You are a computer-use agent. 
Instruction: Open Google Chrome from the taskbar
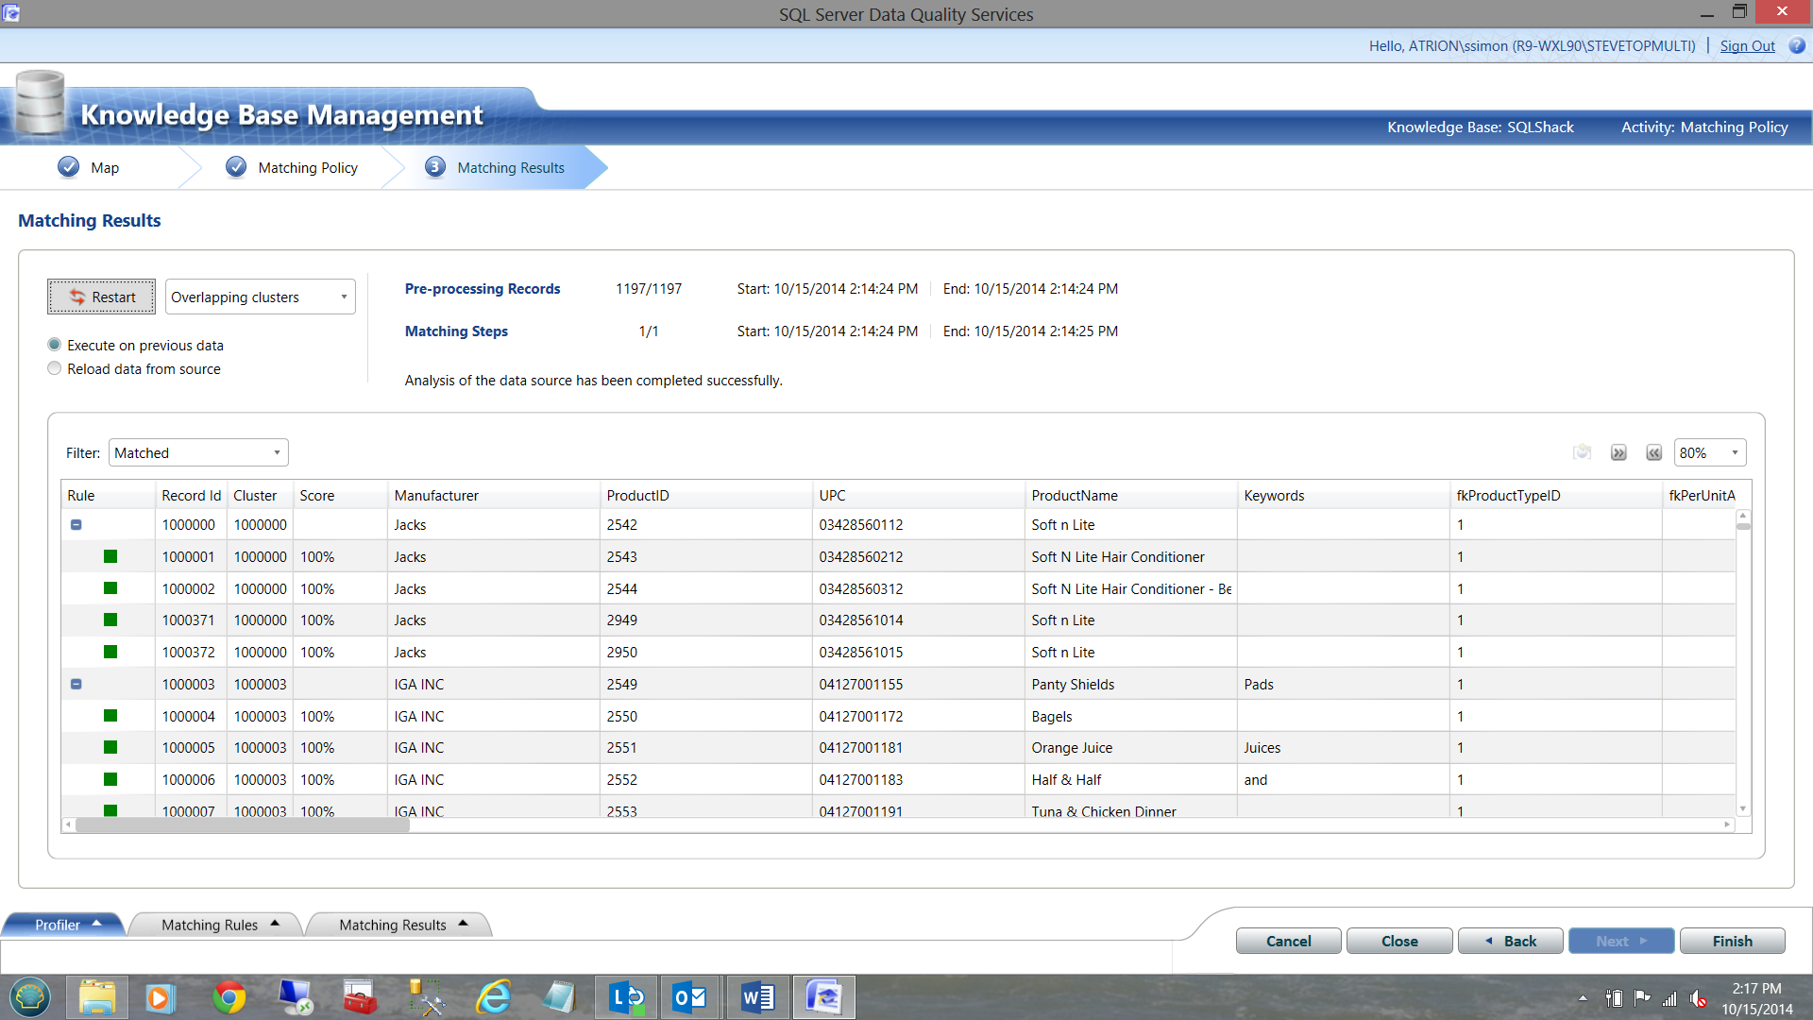point(229,997)
